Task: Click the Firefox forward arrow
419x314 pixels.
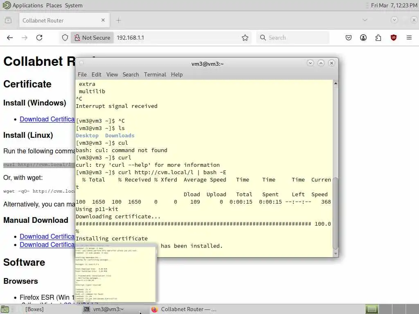Action: [x=25, y=38]
